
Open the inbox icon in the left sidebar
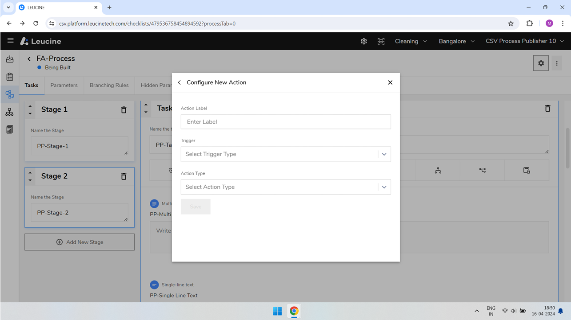(9, 59)
